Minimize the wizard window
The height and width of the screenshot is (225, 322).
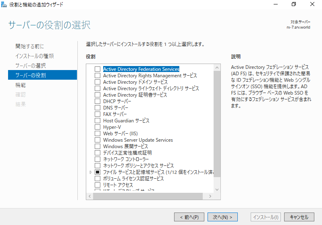tap(276, 4)
